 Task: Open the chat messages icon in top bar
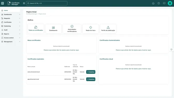(x=164, y=3)
